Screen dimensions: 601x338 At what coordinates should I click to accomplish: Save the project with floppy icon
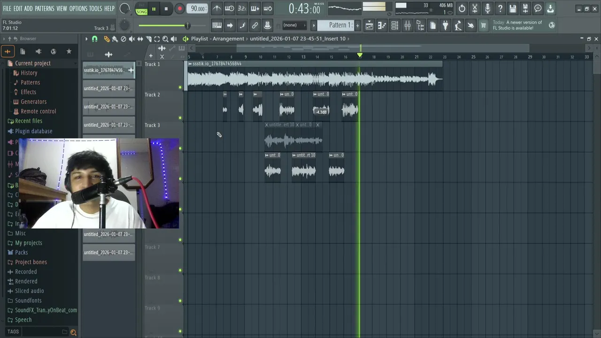click(x=513, y=8)
